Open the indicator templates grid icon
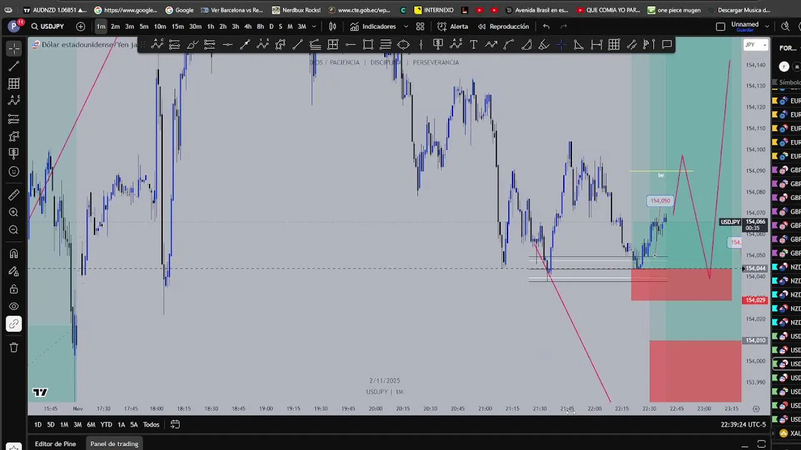Image resolution: width=801 pixels, height=450 pixels. 421,26
